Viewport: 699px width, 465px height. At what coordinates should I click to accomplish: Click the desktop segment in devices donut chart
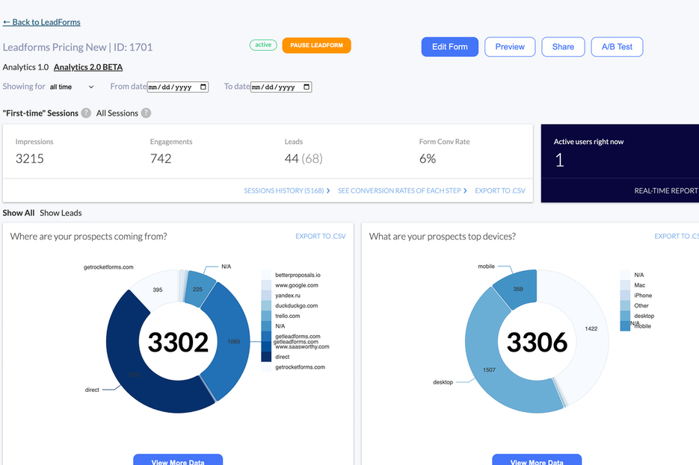[493, 366]
